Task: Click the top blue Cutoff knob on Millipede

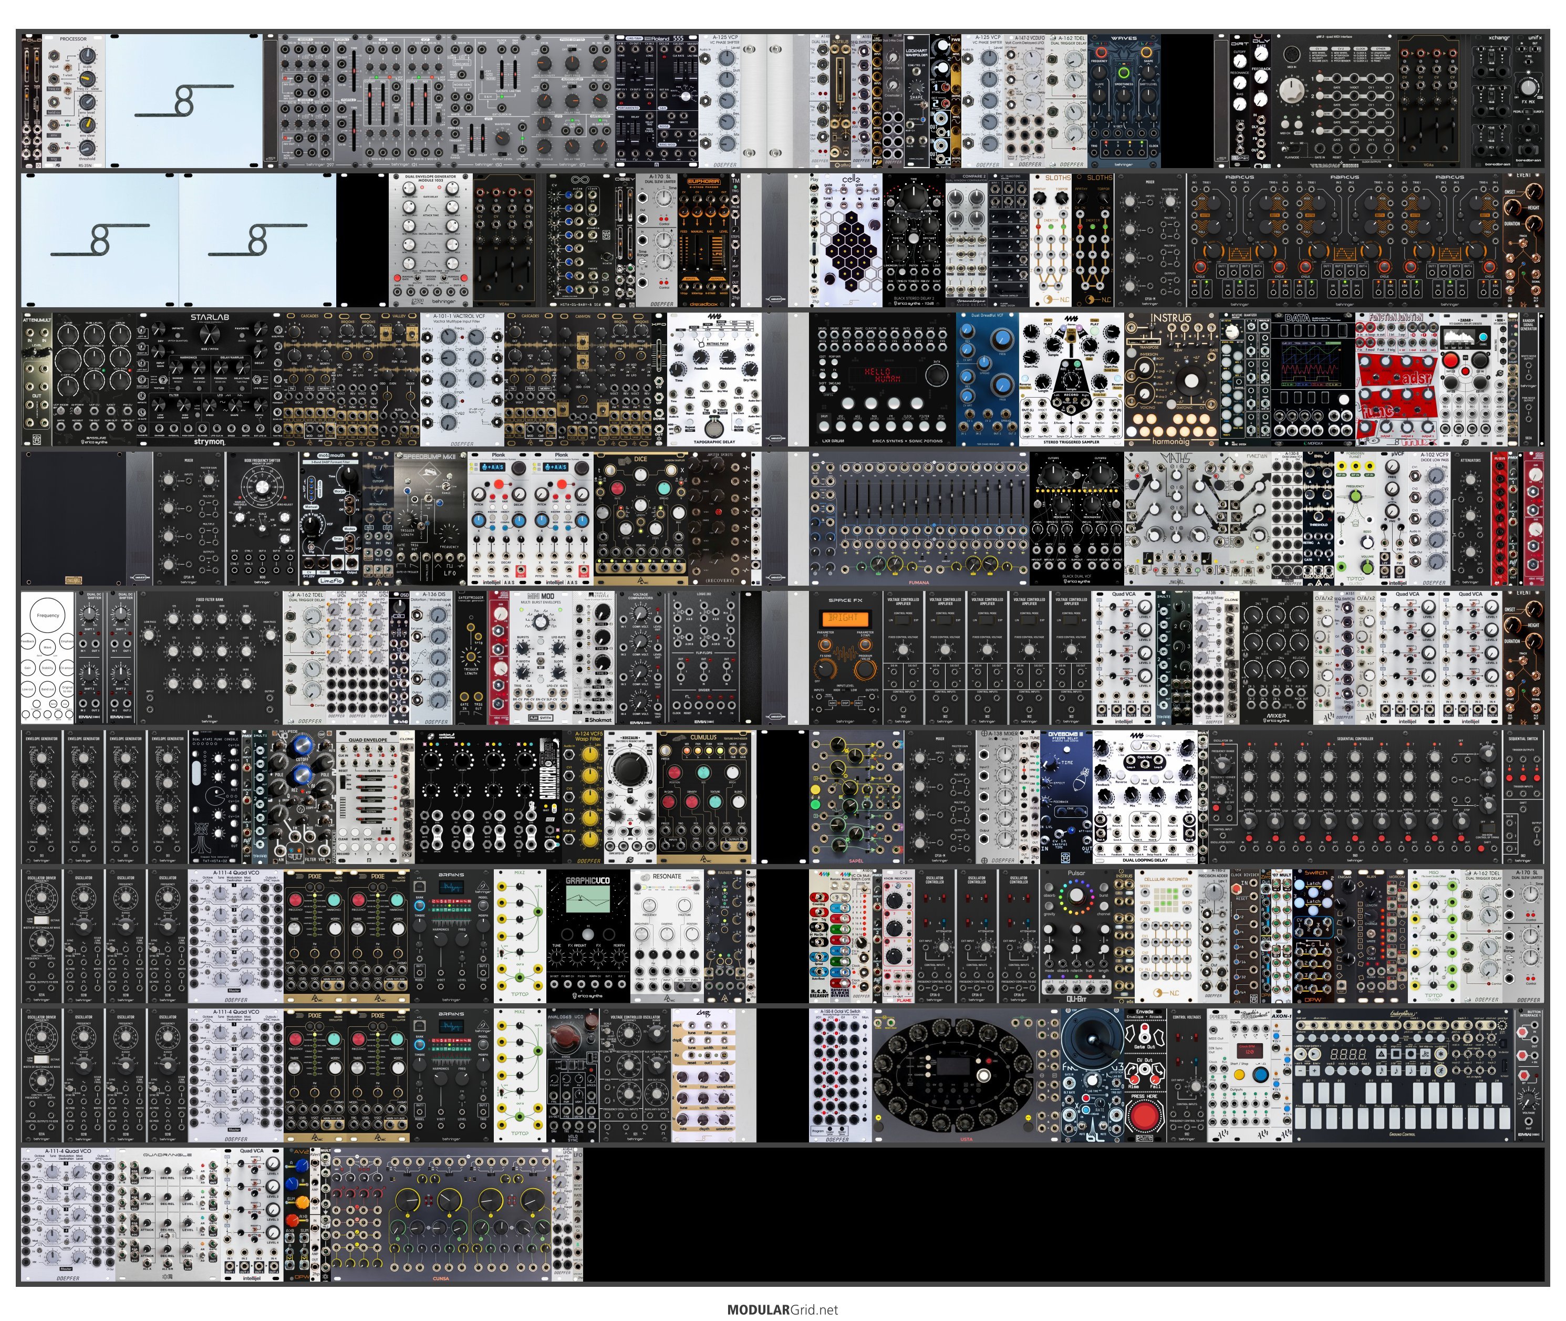Action: click(302, 746)
